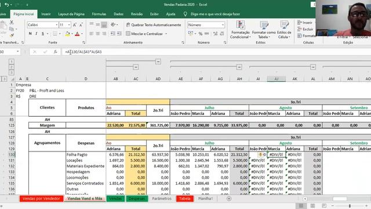Open the Dados ribbon tab
This screenshot has height=209, width=371.
[x=118, y=14]
